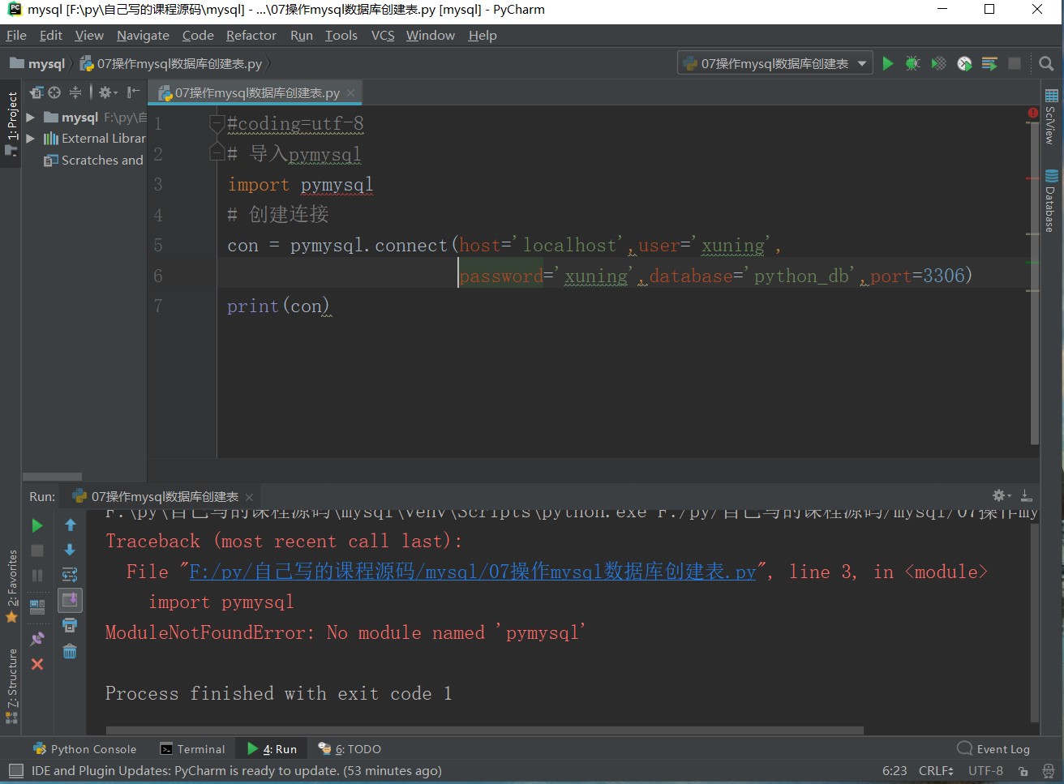Run the script from the main toolbar

(888, 63)
